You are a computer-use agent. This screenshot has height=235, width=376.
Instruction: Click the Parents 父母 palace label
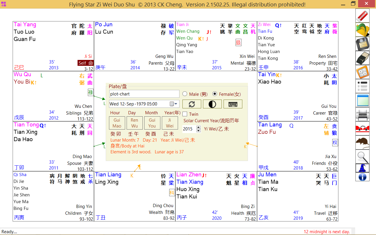coord(161,63)
